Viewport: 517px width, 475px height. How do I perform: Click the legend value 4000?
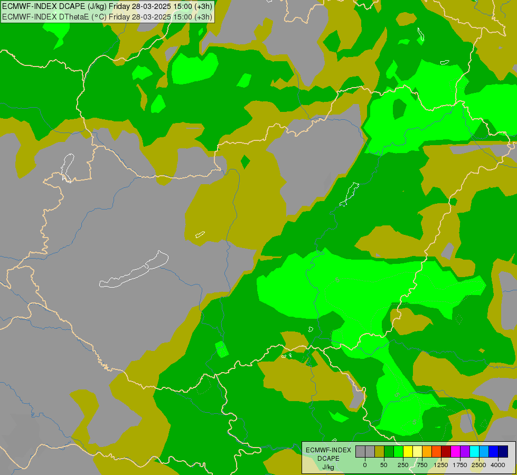pyautogui.click(x=498, y=465)
